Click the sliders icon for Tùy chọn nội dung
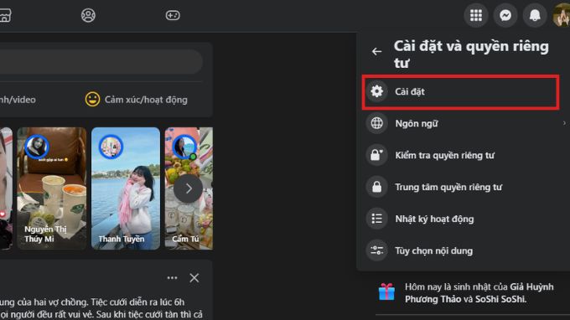 point(376,250)
